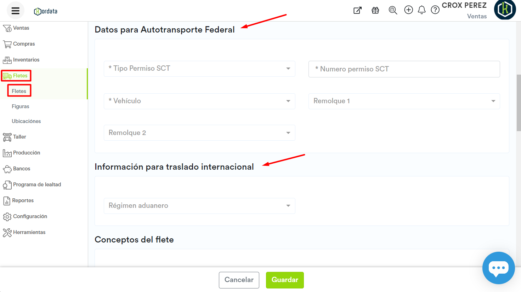
Task: Expand the Régimen aduanero dropdown
Action: click(199, 206)
